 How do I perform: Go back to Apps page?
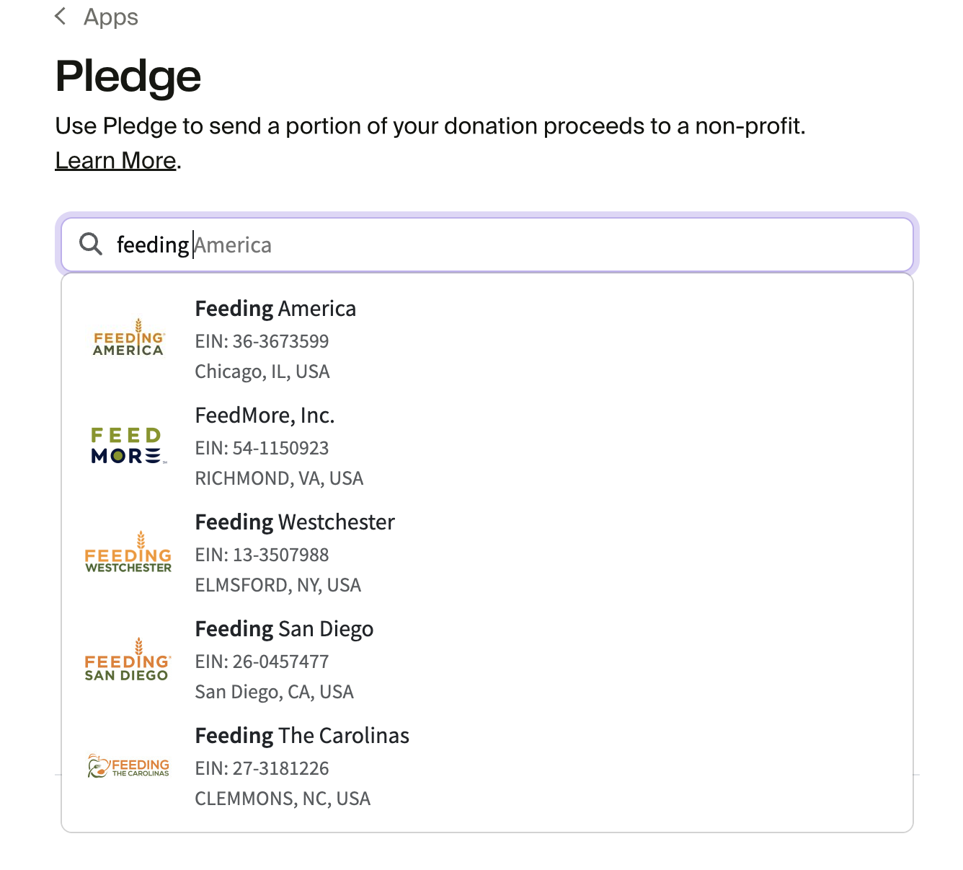tap(110, 17)
